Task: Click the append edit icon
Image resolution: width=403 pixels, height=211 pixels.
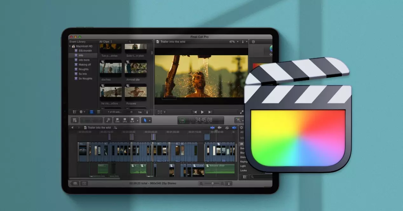Action: (132, 120)
